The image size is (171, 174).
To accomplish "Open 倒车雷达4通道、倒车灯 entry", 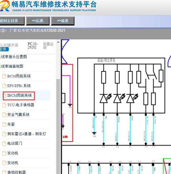I will click(27, 134).
